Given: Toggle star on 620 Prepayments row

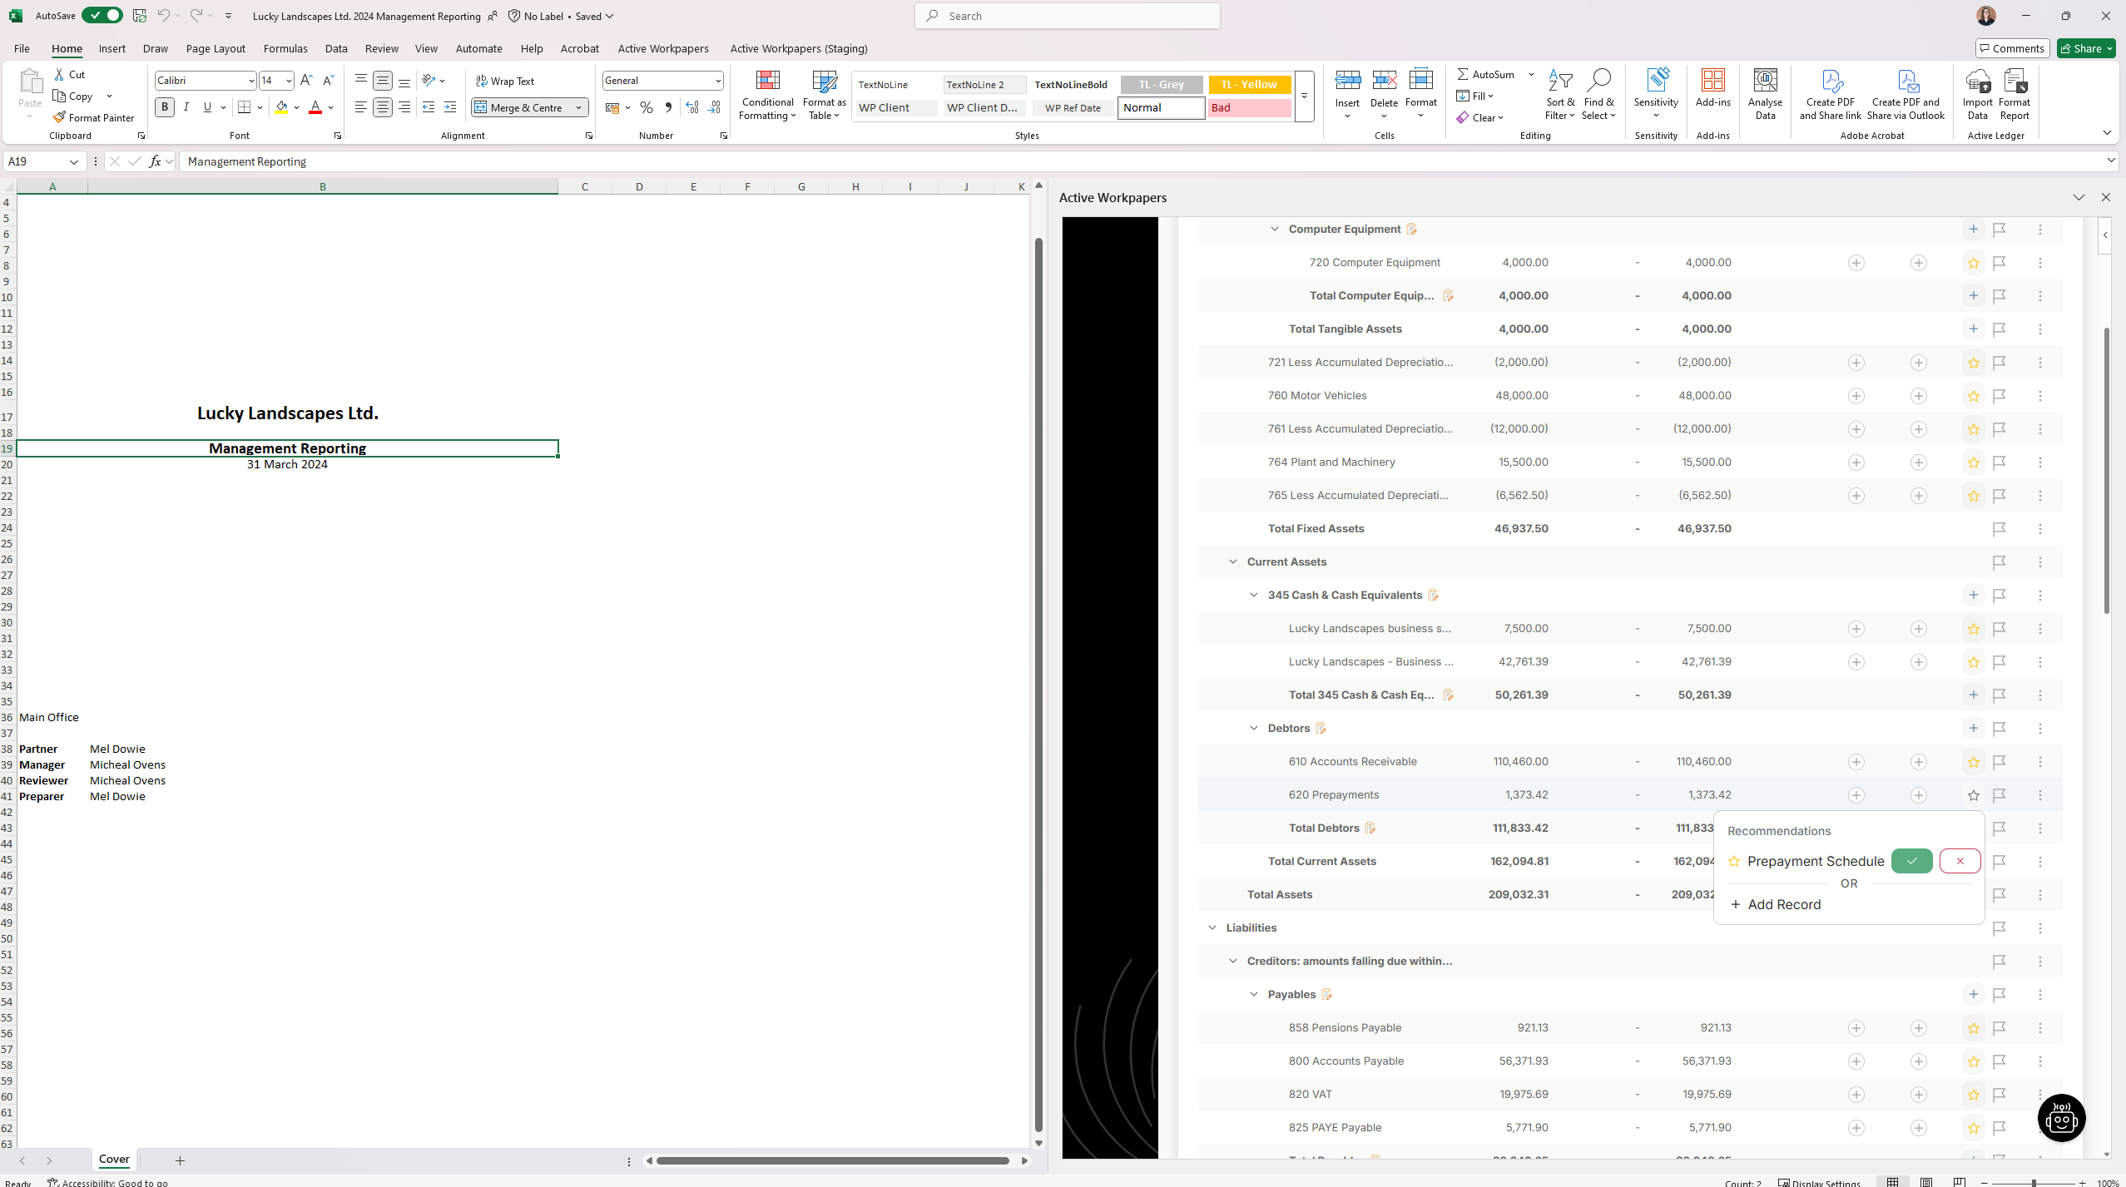Looking at the screenshot, I should point(1974,795).
